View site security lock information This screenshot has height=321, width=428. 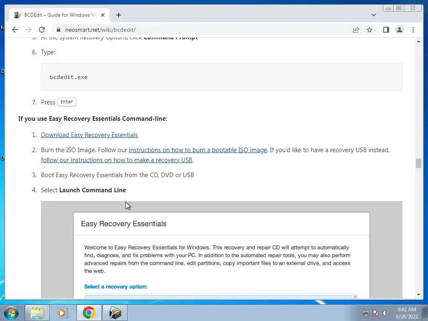pos(59,30)
